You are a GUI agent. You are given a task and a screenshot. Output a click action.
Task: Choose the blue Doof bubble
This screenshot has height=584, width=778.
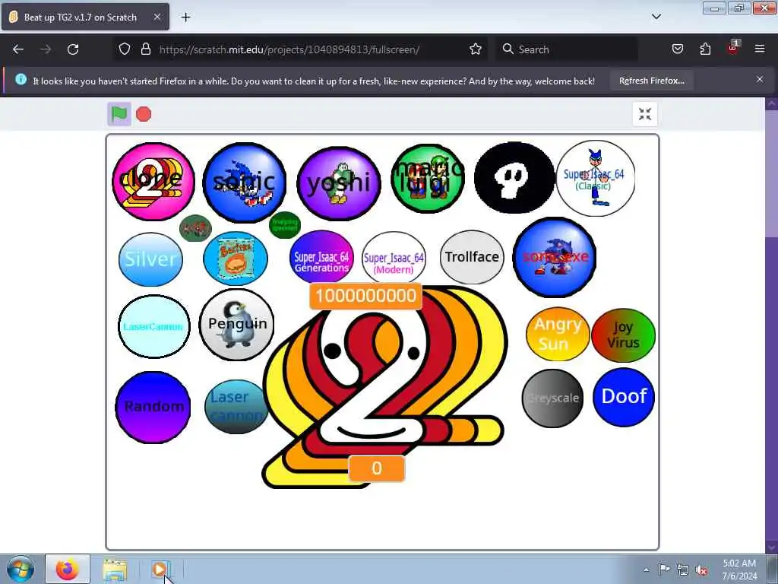tap(624, 397)
